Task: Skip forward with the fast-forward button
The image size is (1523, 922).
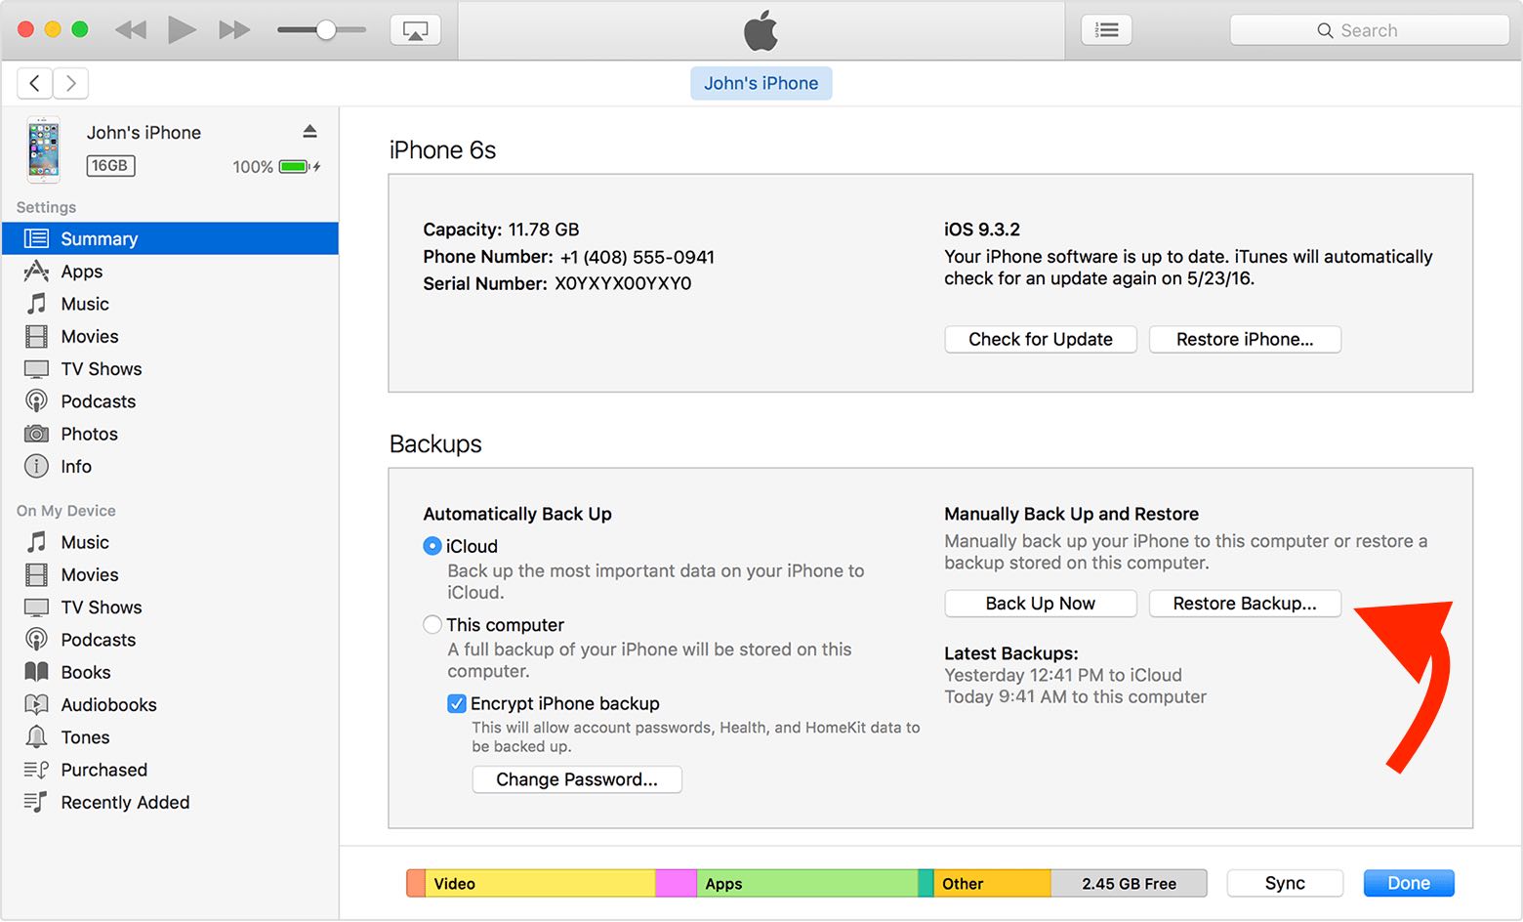Action: 234,30
